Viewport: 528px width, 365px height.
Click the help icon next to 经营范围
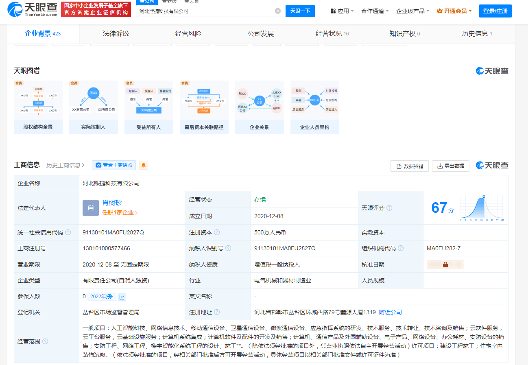click(x=45, y=341)
